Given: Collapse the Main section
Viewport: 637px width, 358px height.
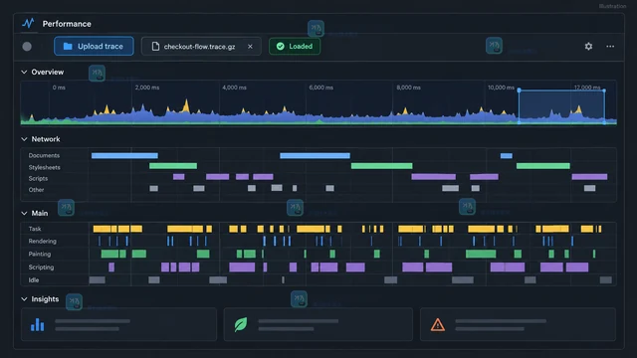Looking at the screenshot, I should pos(24,213).
